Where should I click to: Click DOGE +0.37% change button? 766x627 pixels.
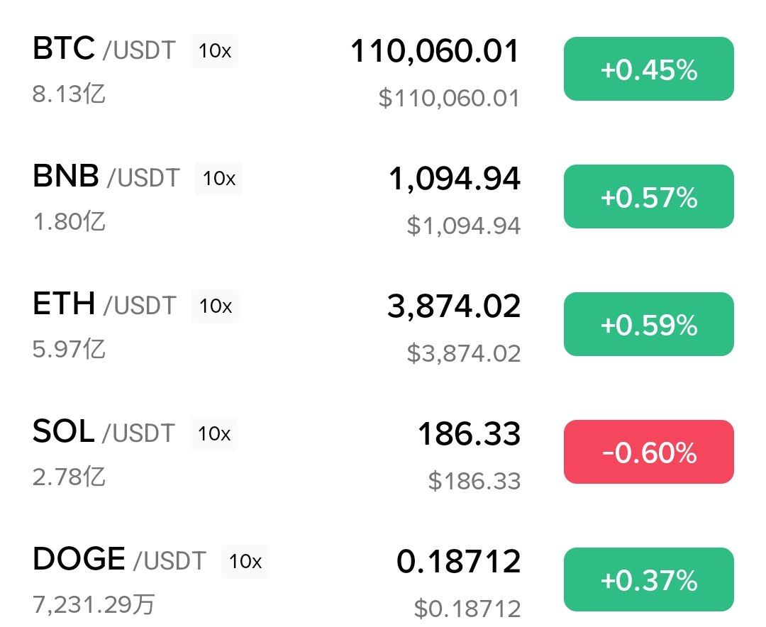pyautogui.click(x=648, y=580)
